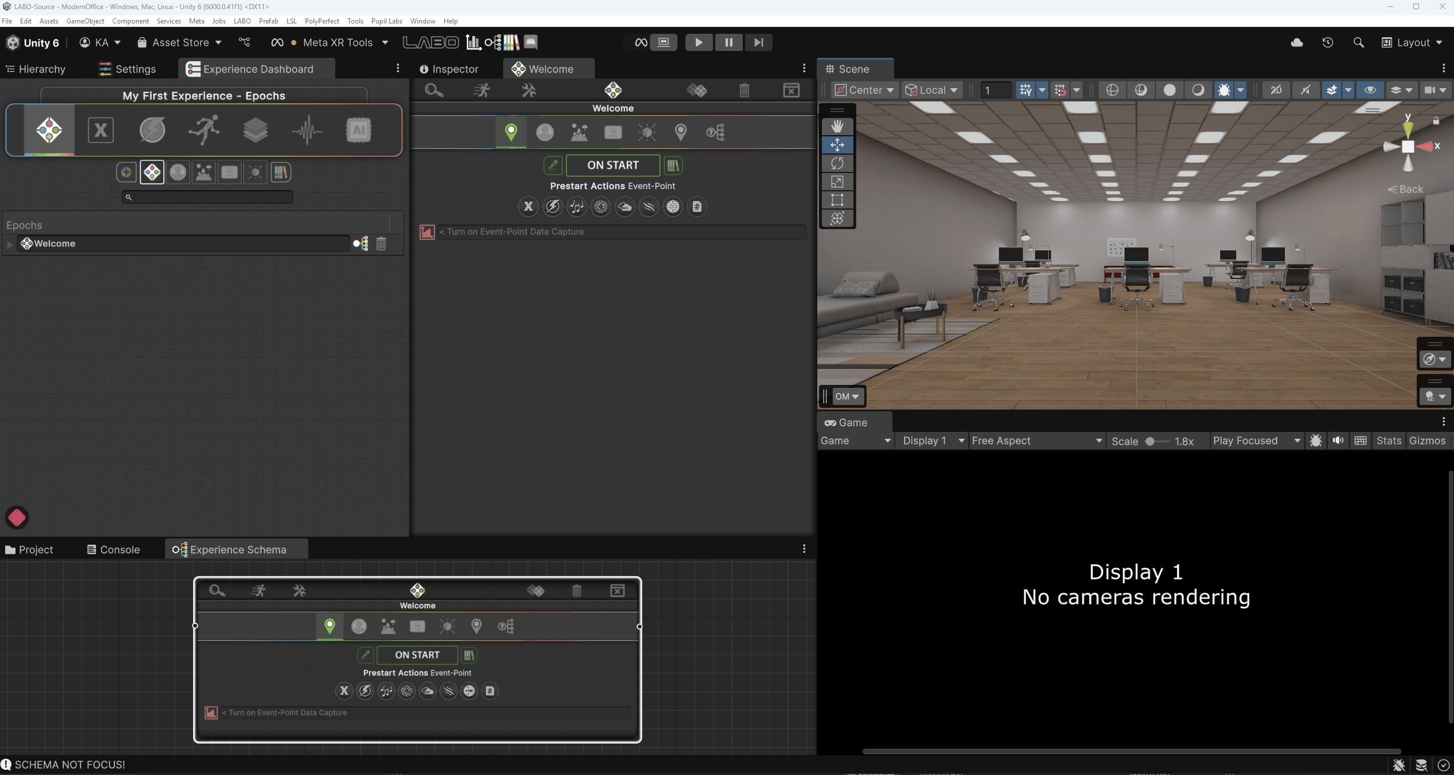The height and width of the screenshot is (775, 1454).
Task: Click the cloud prestart action icon
Action: click(x=625, y=207)
